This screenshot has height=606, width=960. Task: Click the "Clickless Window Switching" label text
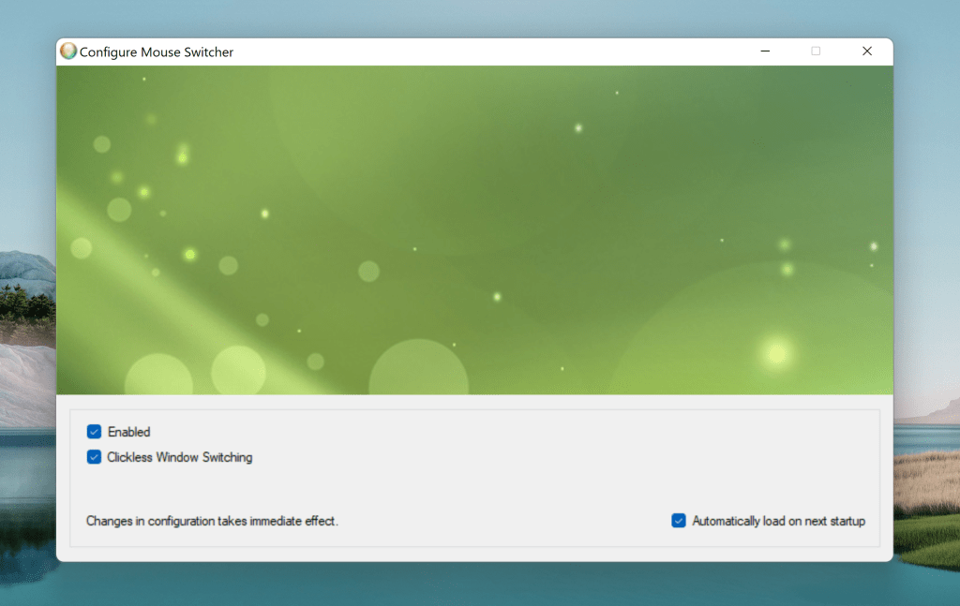[179, 457]
